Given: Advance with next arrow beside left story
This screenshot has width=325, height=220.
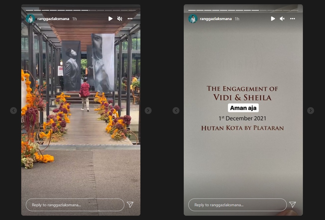Looking at the screenshot, I should tap(148, 111).
